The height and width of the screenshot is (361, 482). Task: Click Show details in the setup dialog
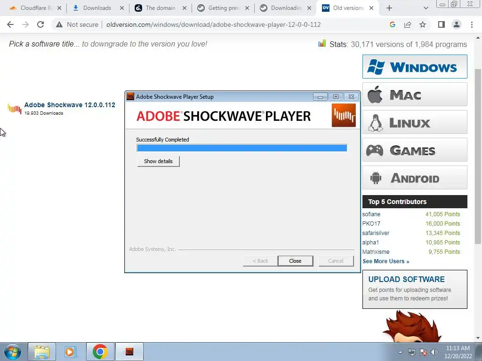(x=158, y=161)
